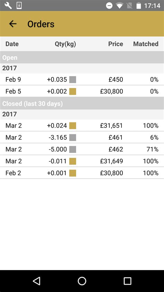The width and height of the screenshot is (164, 292).
Task: Open the Mar 2 order at £31,651
Action: click(x=82, y=126)
